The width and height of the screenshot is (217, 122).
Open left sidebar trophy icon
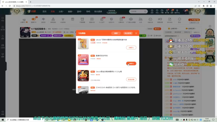coord(3,55)
